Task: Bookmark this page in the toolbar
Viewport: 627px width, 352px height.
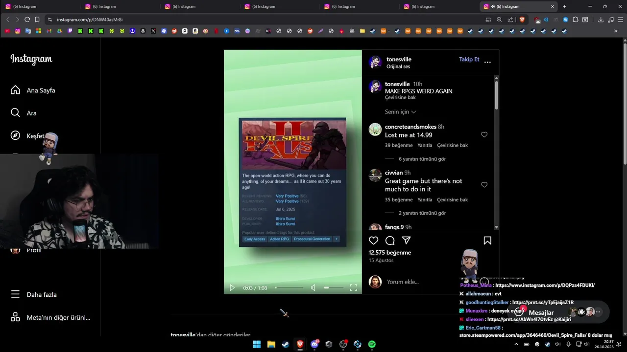Action: click(37, 20)
